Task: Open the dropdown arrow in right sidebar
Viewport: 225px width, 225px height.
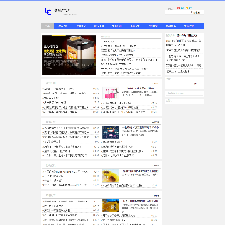Action: click(196, 84)
